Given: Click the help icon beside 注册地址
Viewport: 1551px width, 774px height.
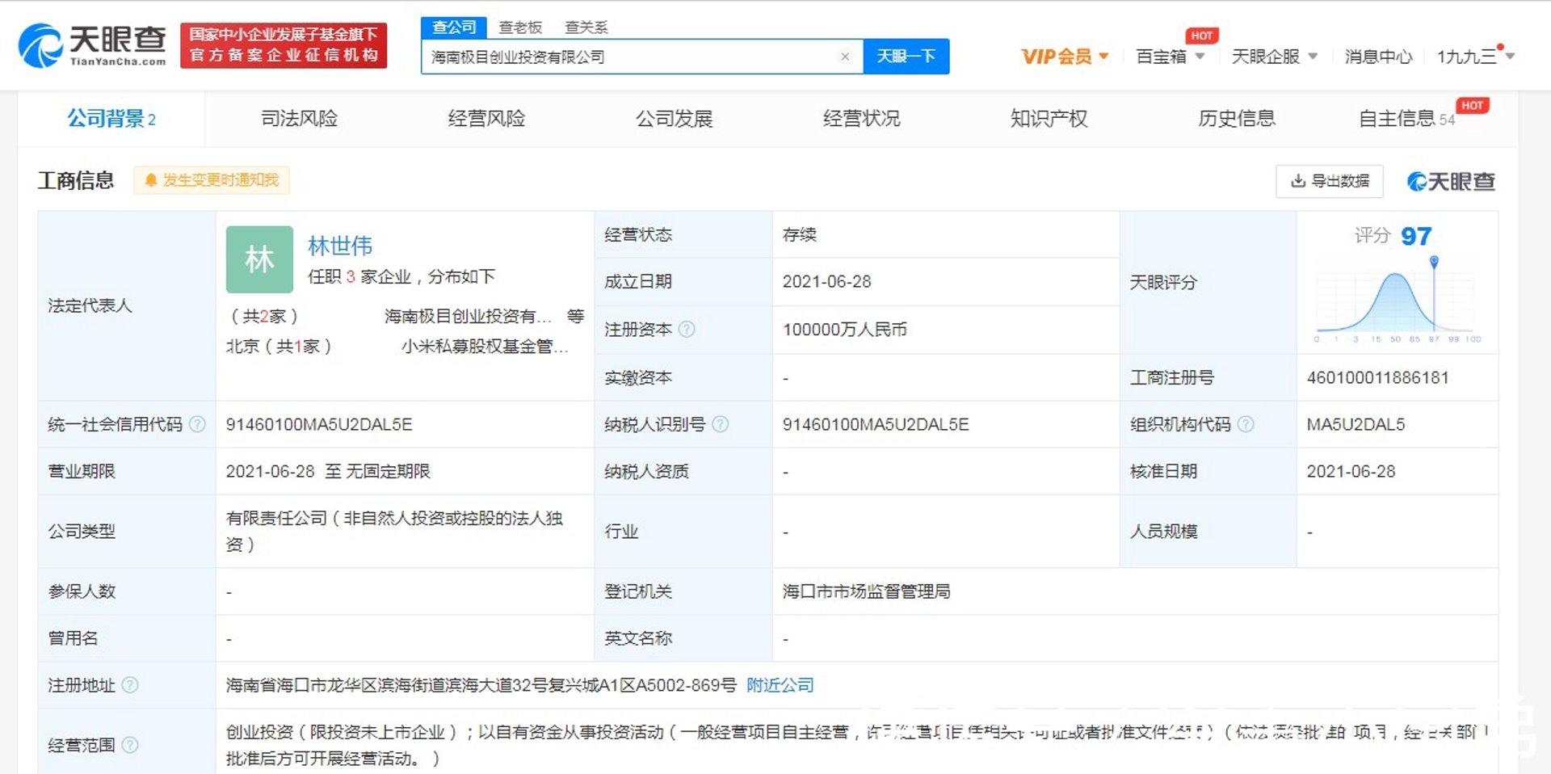Looking at the screenshot, I should (129, 685).
